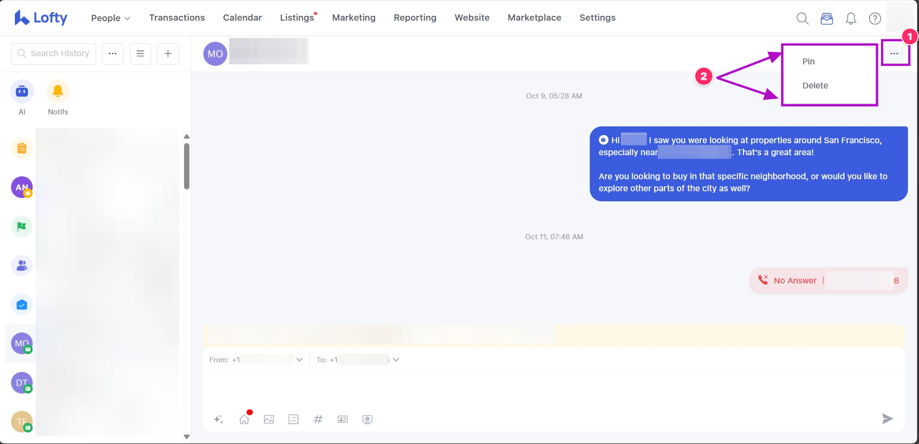919x444 pixels.
Task: Go to the Transactions tab
Action: (x=177, y=18)
